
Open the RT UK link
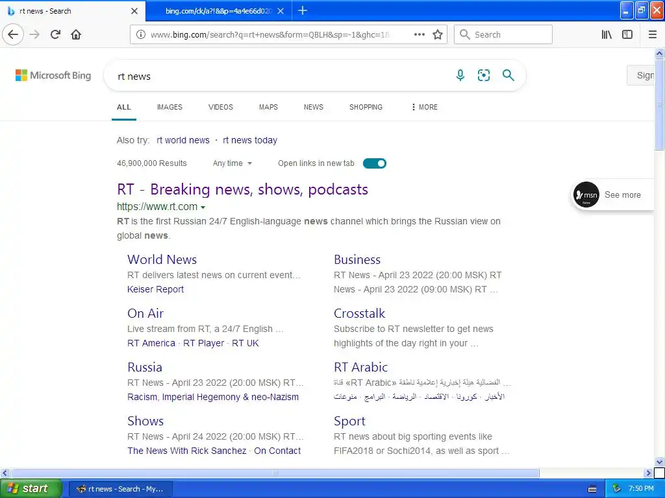coord(245,343)
